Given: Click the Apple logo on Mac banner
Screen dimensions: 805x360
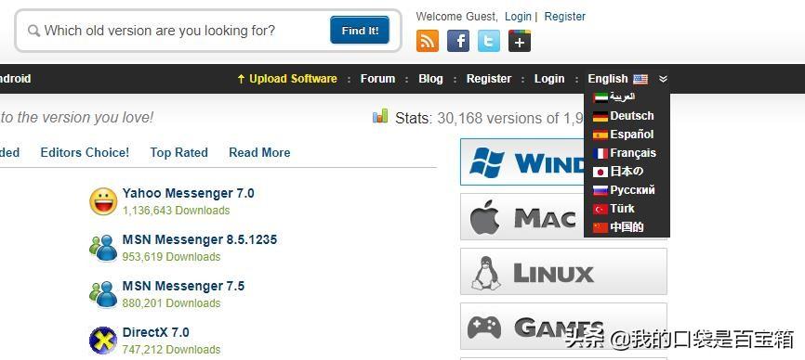Looking at the screenshot, I should (484, 217).
